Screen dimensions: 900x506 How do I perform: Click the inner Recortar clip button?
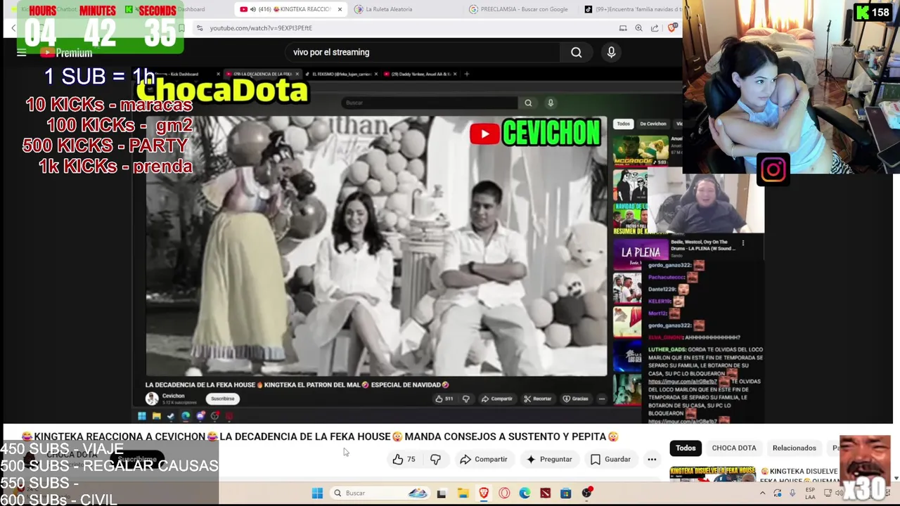point(538,398)
